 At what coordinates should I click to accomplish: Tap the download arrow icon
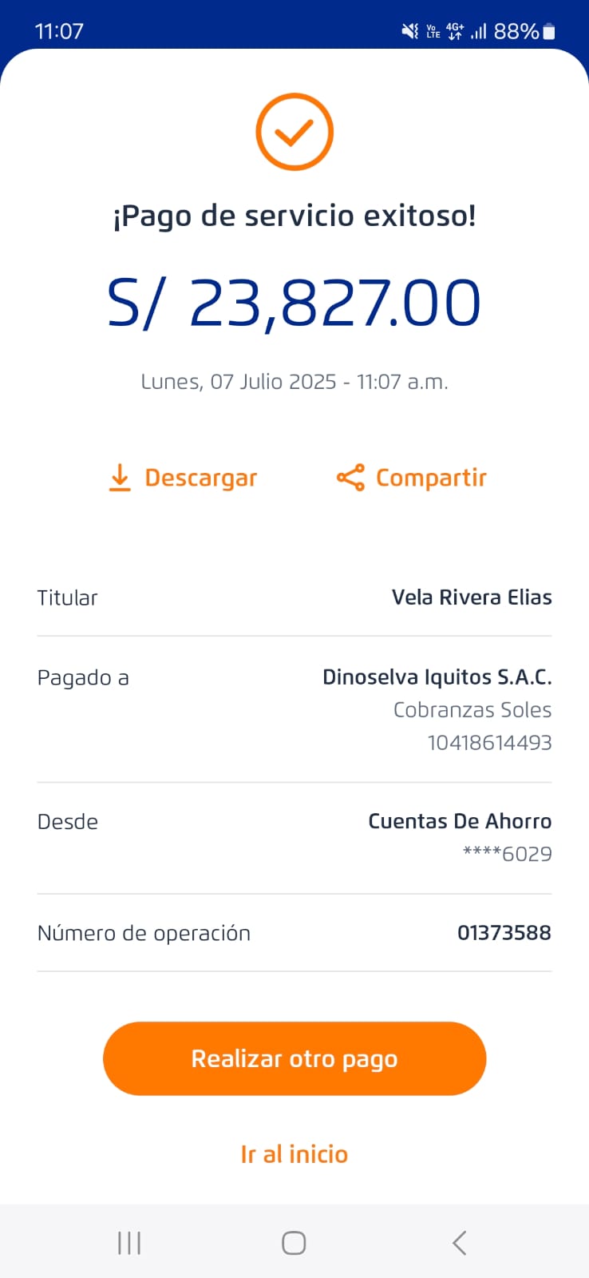(x=120, y=478)
